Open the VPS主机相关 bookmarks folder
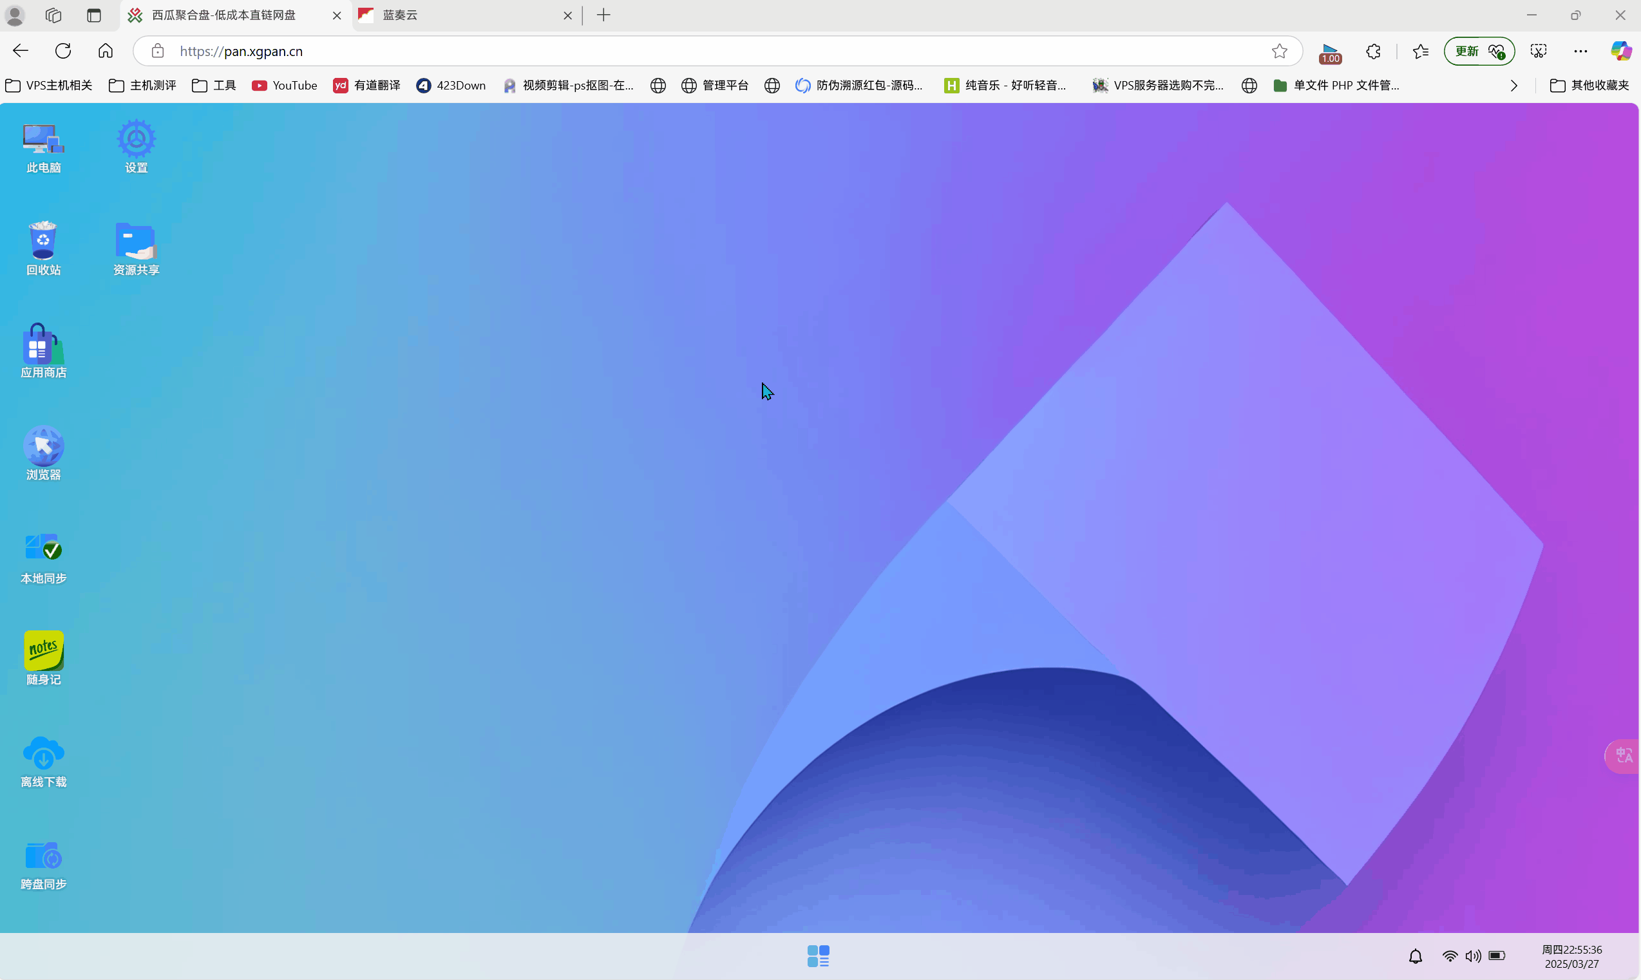The width and height of the screenshot is (1641, 980). (x=49, y=85)
